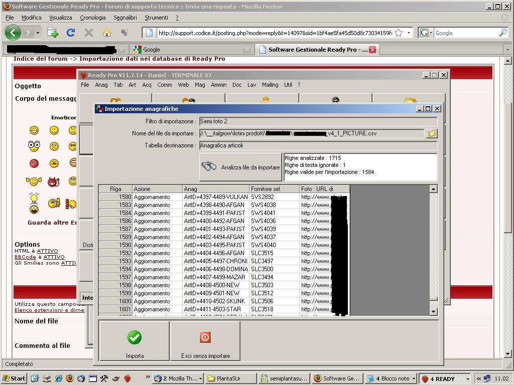This screenshot has width=514, height=385.
Task: Open the Ready Pro Mailing menu
Action: coord(270,85)
